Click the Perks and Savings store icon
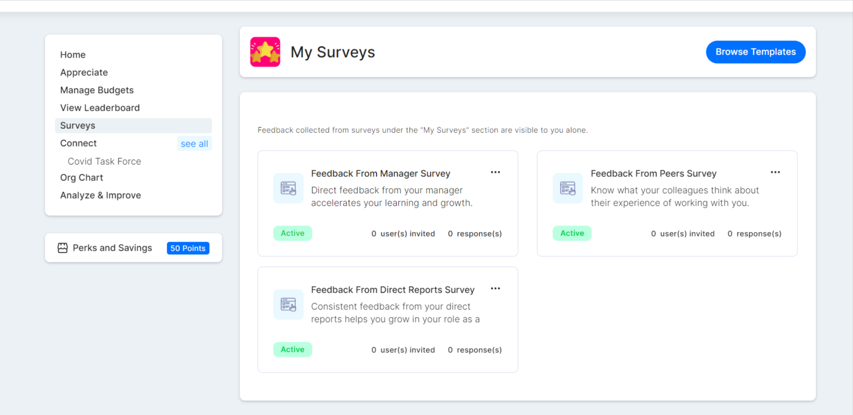This screenshot has height=415, width=853. pyautogui.click(x=63, y=248)
